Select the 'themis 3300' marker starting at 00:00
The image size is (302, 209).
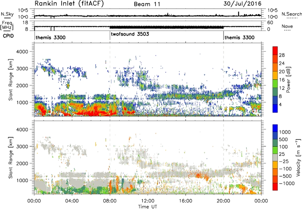pyautogui.click(x=51, y=37)
